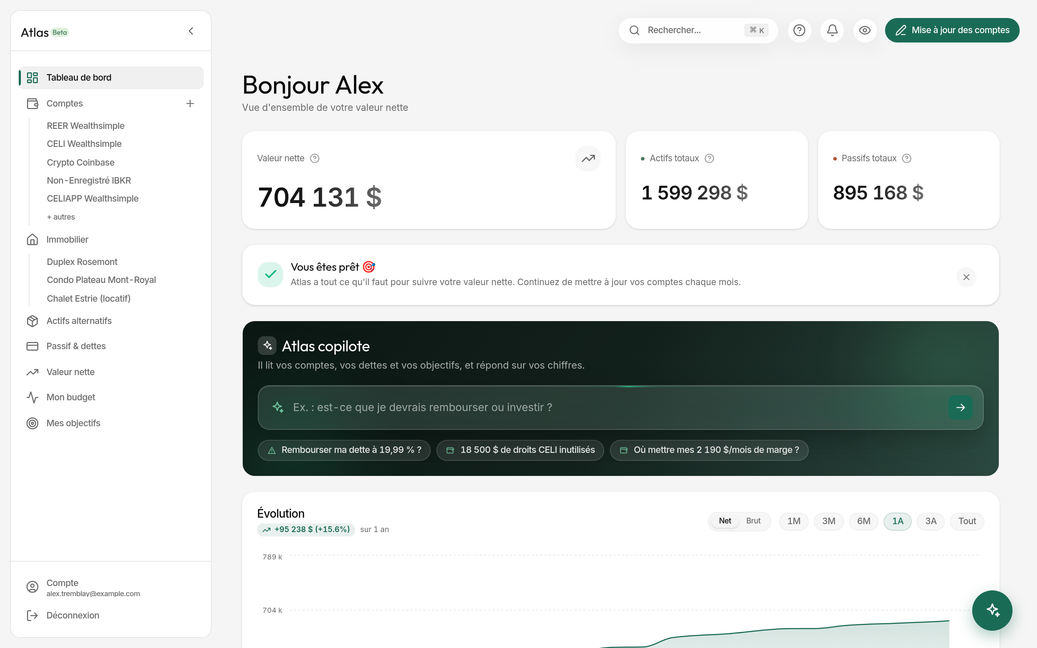
Task: Toggle amounts visibility with the eye icon
Action: click(x=865, y=31)
